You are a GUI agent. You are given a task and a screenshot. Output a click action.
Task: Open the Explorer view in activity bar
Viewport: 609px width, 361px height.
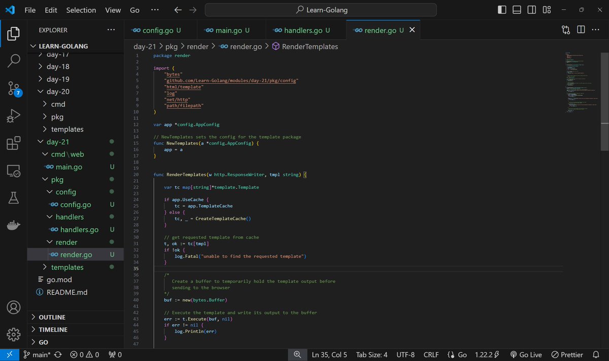coord(14,34)
